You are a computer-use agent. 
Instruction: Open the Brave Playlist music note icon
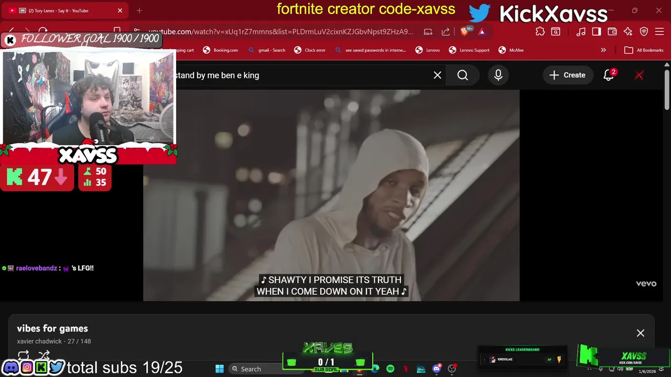(x=581, y=32)
